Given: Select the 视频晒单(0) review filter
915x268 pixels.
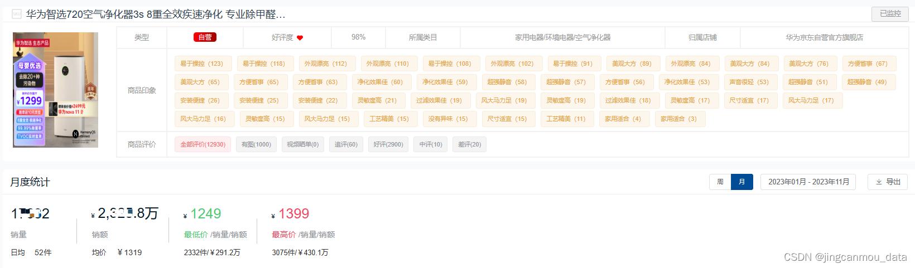Looking at the screenshot, I should tap(303, 144).
